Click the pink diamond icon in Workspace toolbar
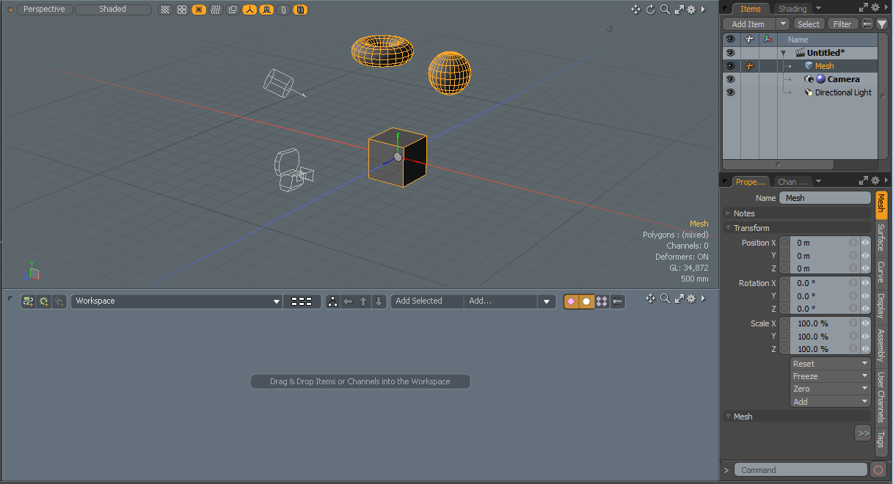Image resolution: width=893 pixels, height=484 pixels. click(x=570, y=301)
